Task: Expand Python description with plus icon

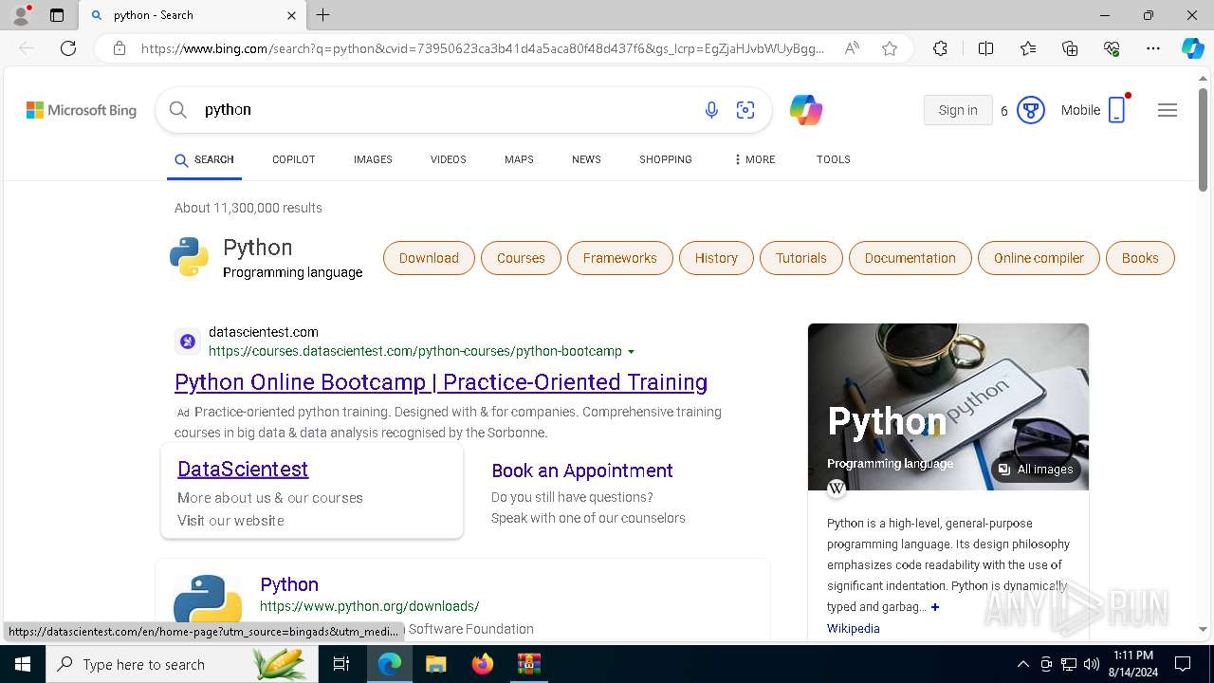Action: 934,607
